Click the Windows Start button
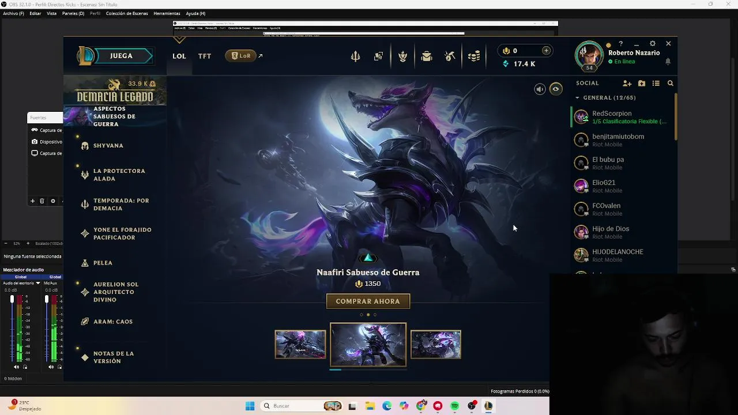Viewport: 738px width, 415px height. tap(250, 406)
